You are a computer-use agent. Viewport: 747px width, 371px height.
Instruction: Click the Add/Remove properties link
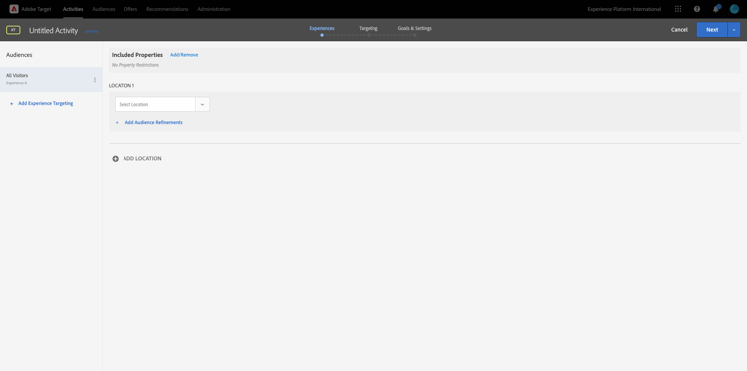point(184,55)
